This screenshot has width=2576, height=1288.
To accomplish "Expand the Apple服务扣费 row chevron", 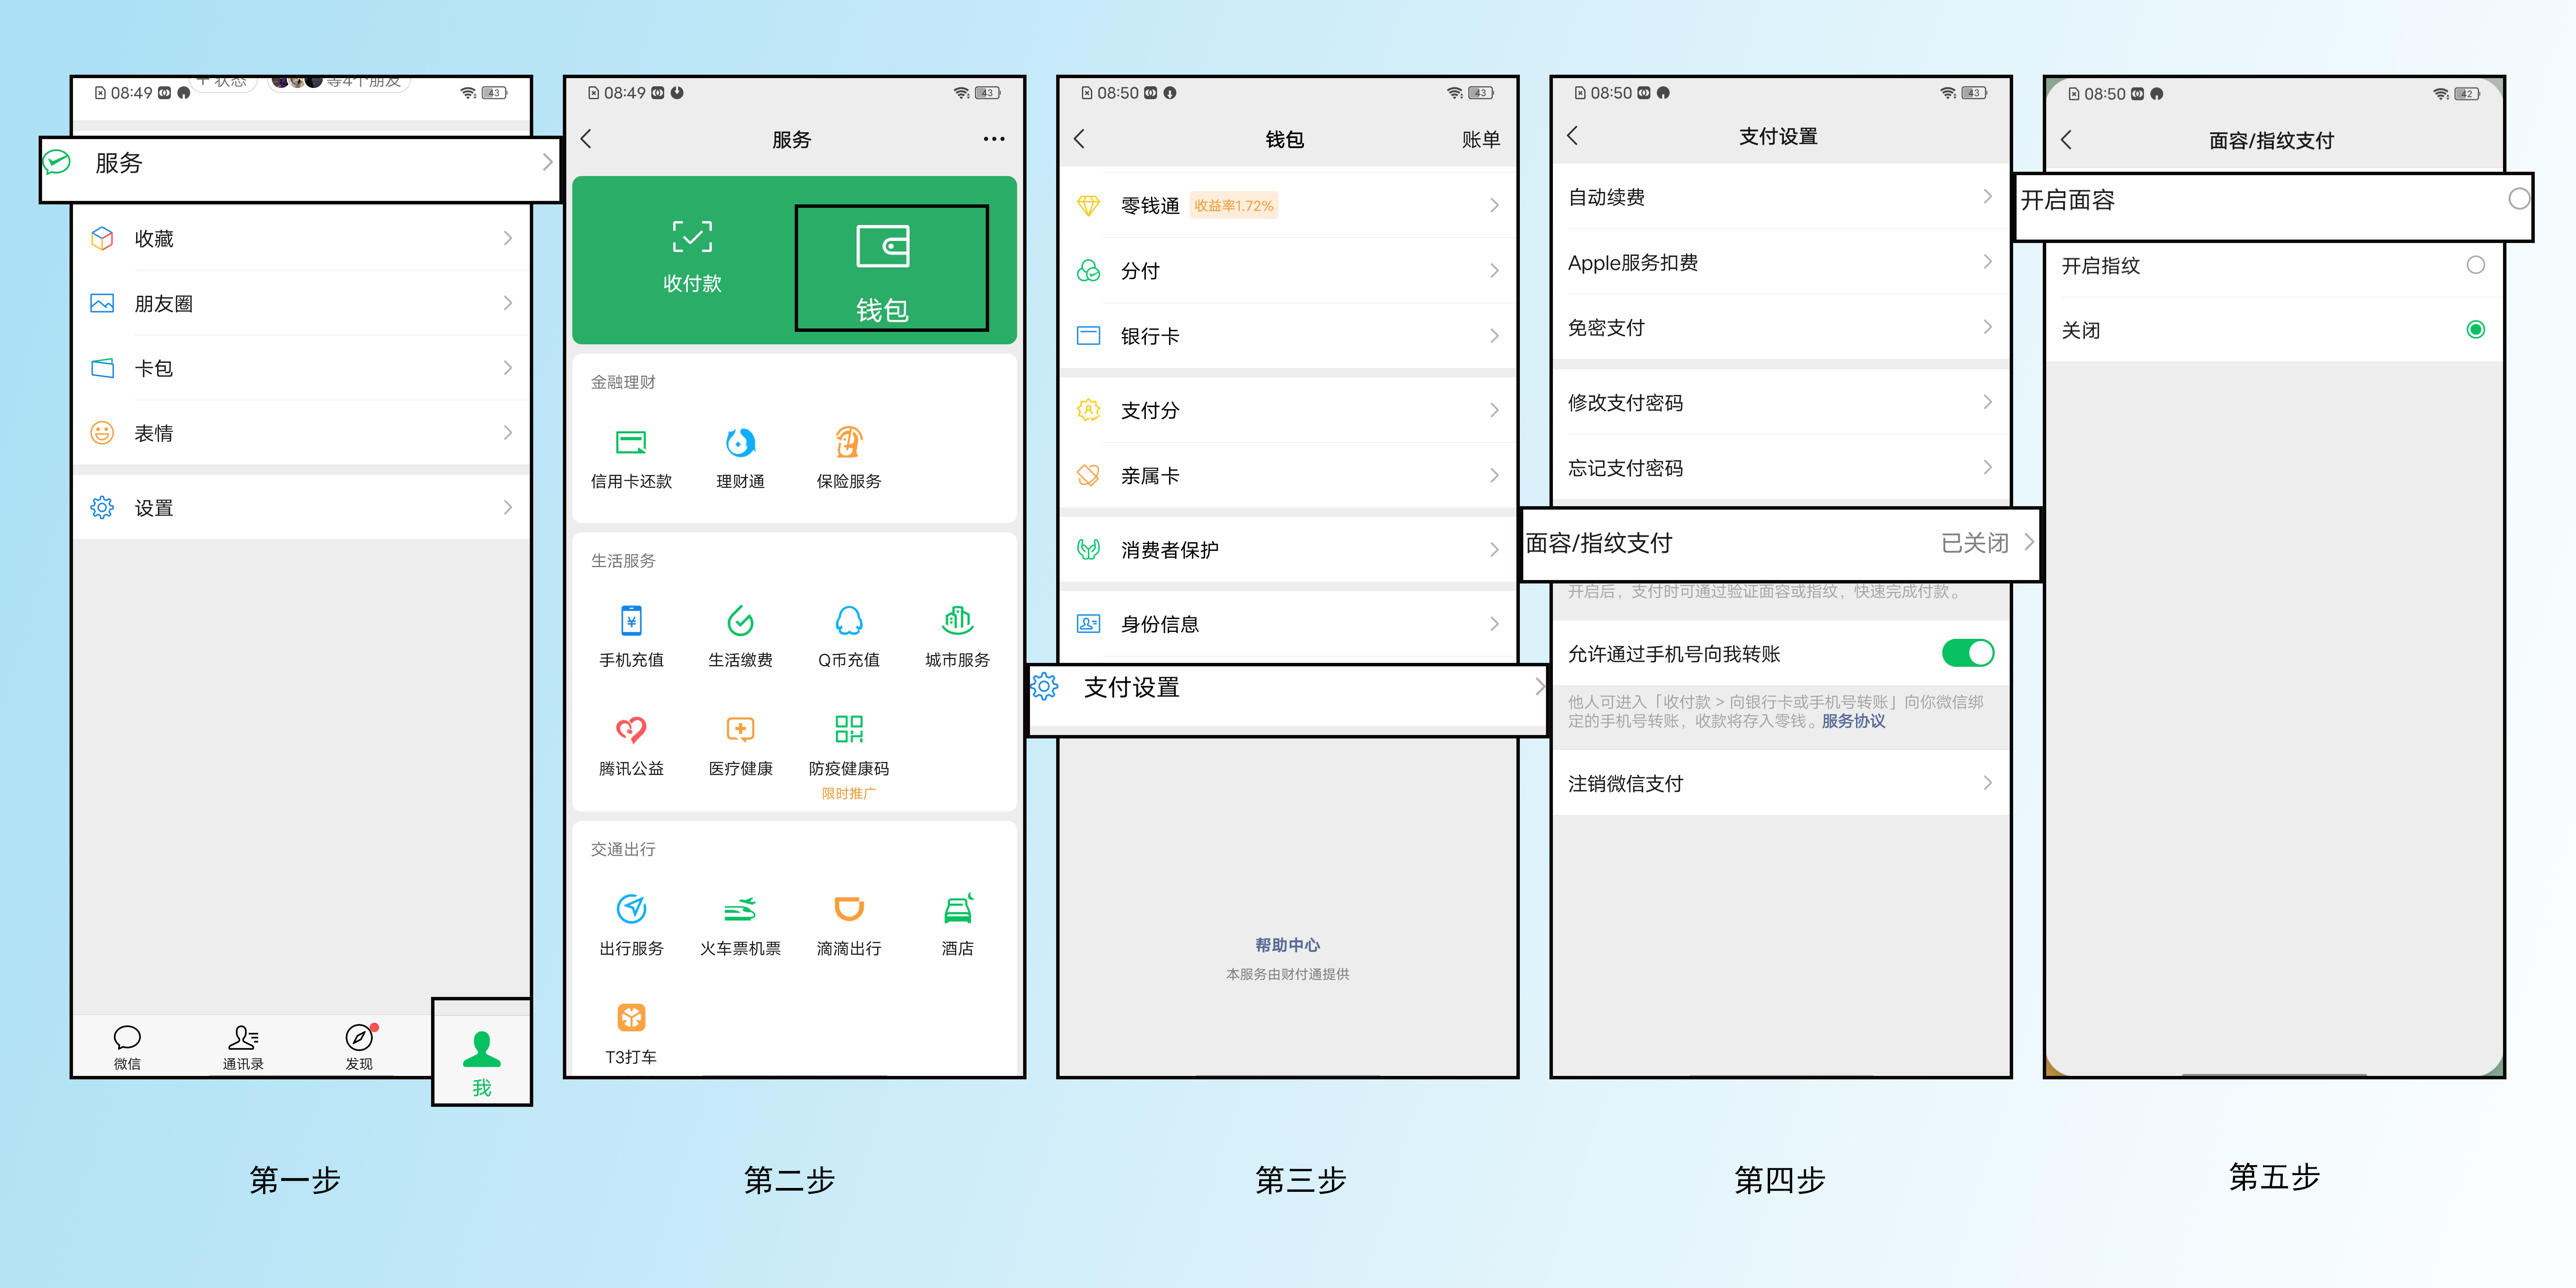I will 1987,262.
